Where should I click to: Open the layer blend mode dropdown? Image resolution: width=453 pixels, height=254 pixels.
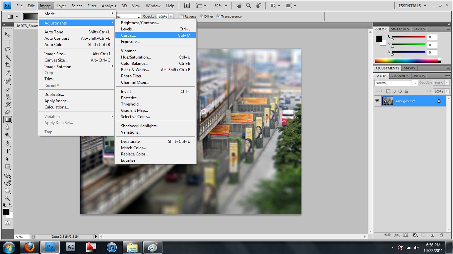pyautogui.click(x=396, y=83)
